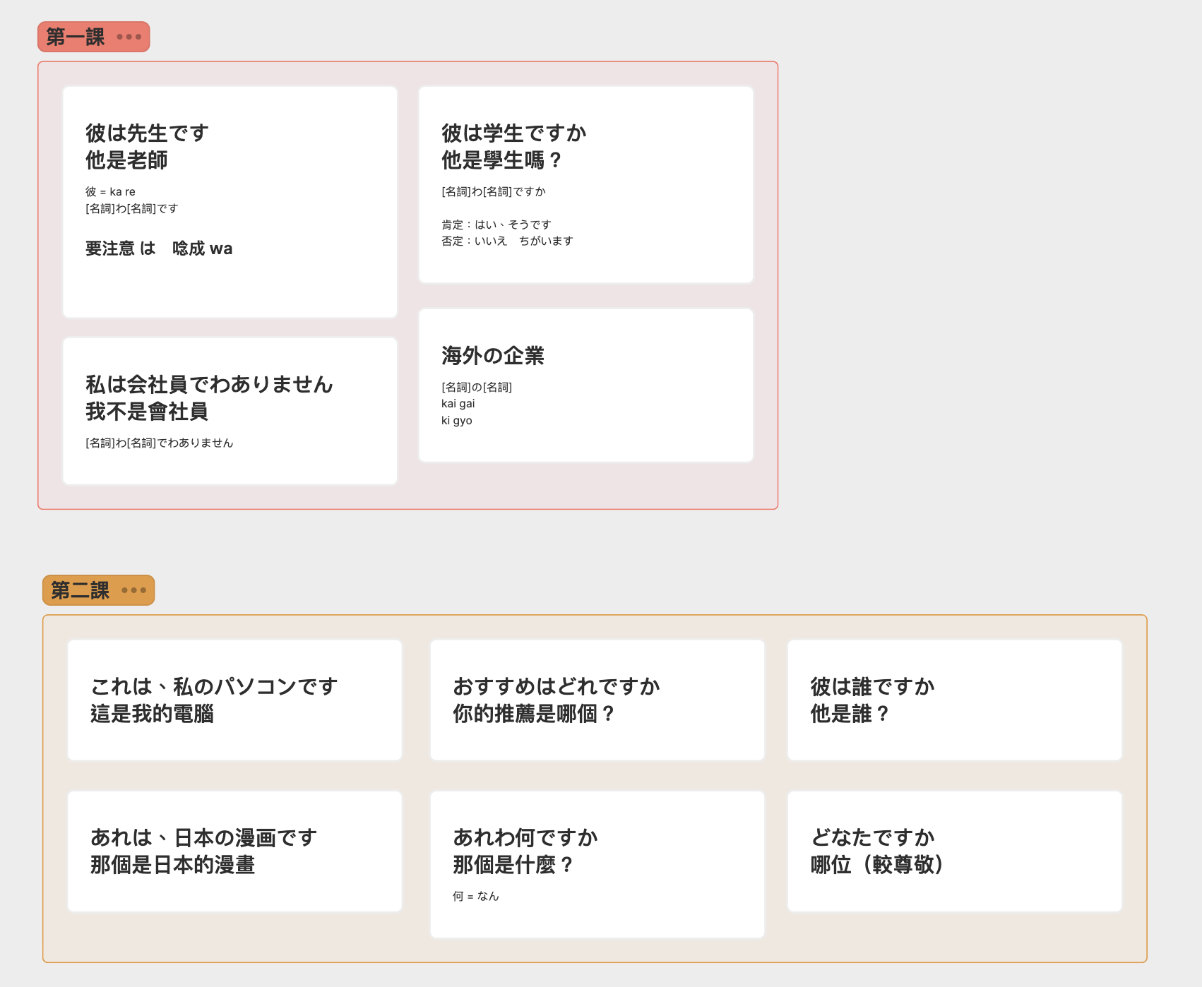Open the 第二課 section options (three dots)
Screen dimensions: 1202x987
pyautogui.click(x=133, y=590)
